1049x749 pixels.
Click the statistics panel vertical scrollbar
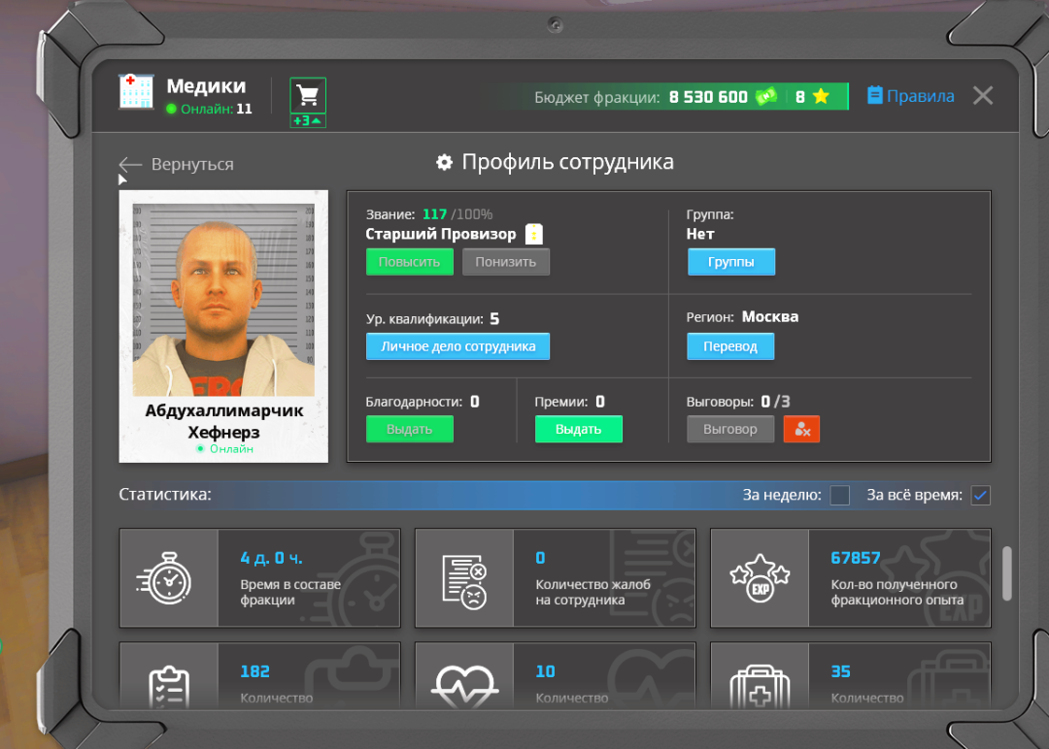(x=1007, y=572)
